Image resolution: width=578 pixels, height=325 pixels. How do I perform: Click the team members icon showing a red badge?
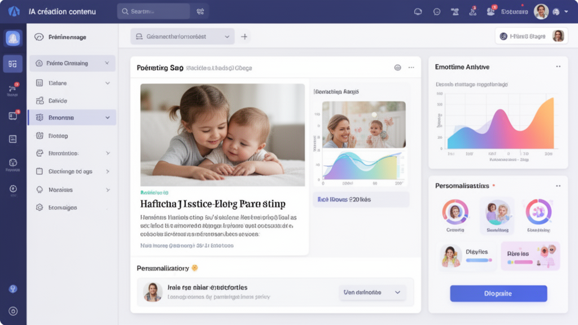490,11
